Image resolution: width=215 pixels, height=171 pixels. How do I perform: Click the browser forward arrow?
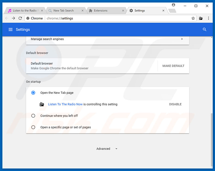coord(13,18)
